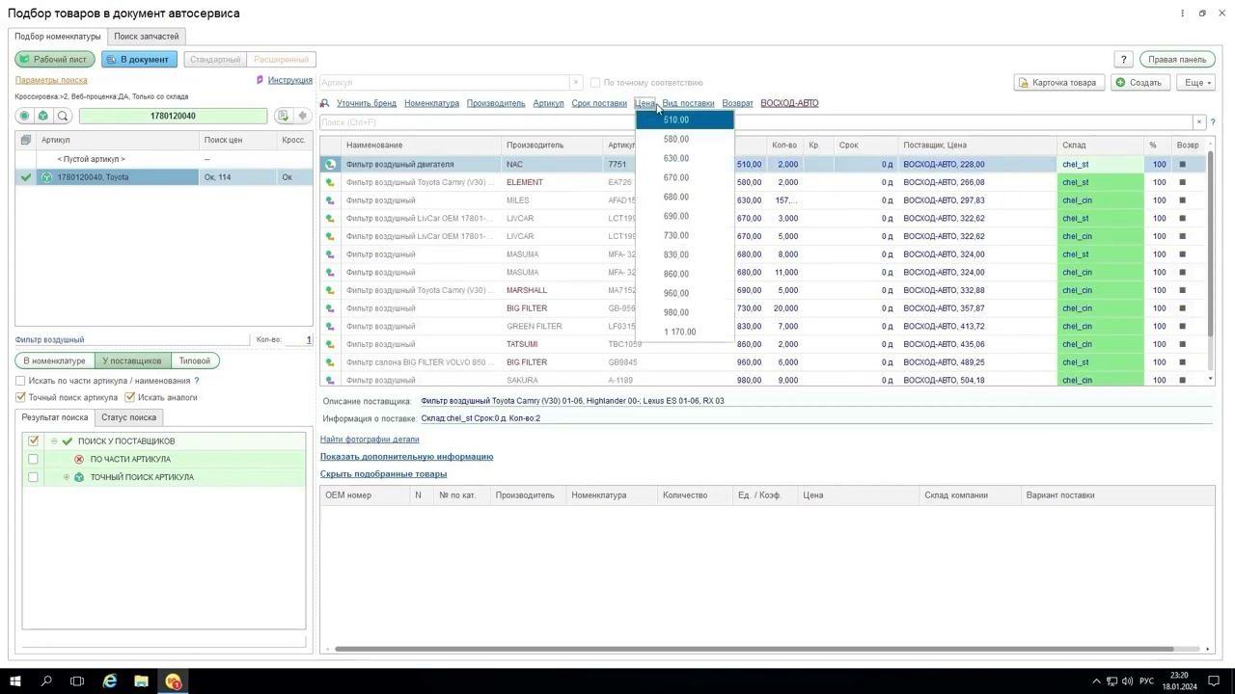The height and width of the screenshot is (694, 1235).
Task: Click the row icon of MARSHALL filter
Action: (x=330, y=290)
